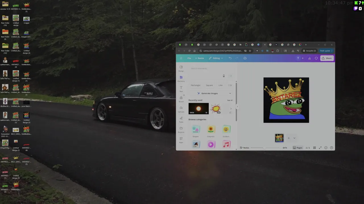
Task: Select the emotes 12-9 desktop folder
Action: tap(5, 6)
